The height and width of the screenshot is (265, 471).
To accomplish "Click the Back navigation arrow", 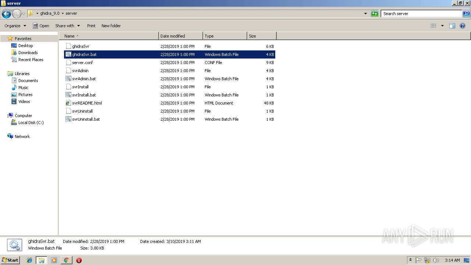I will (x=6, y=14).
